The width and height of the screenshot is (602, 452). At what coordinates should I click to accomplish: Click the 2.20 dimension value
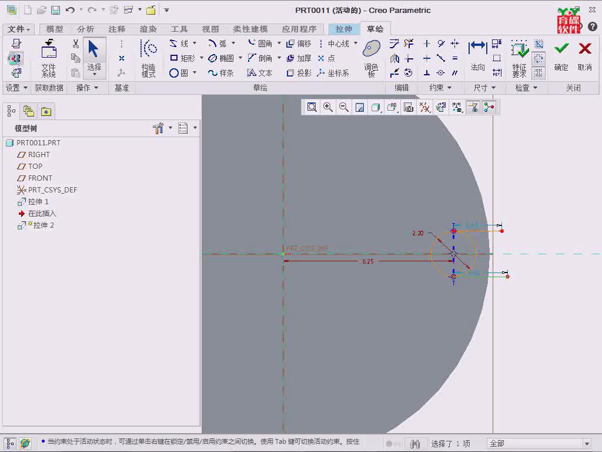point(417,233)
